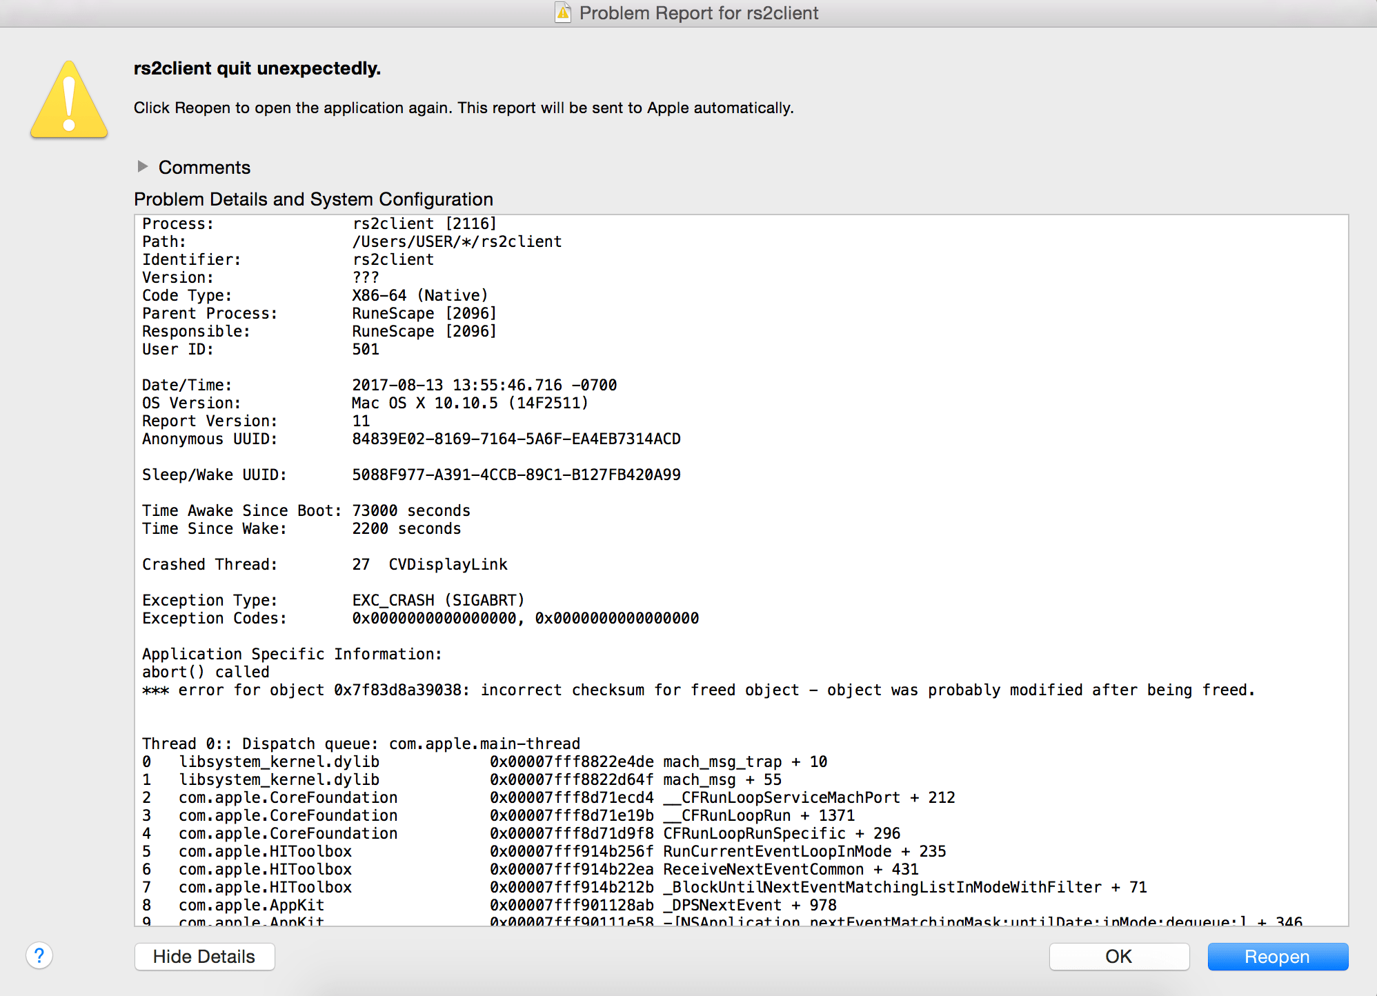This screenshot has height=996, width=1377.
Task: Click the Crashed Thread CVDisplayLink line
Action: tap(324, 564)
